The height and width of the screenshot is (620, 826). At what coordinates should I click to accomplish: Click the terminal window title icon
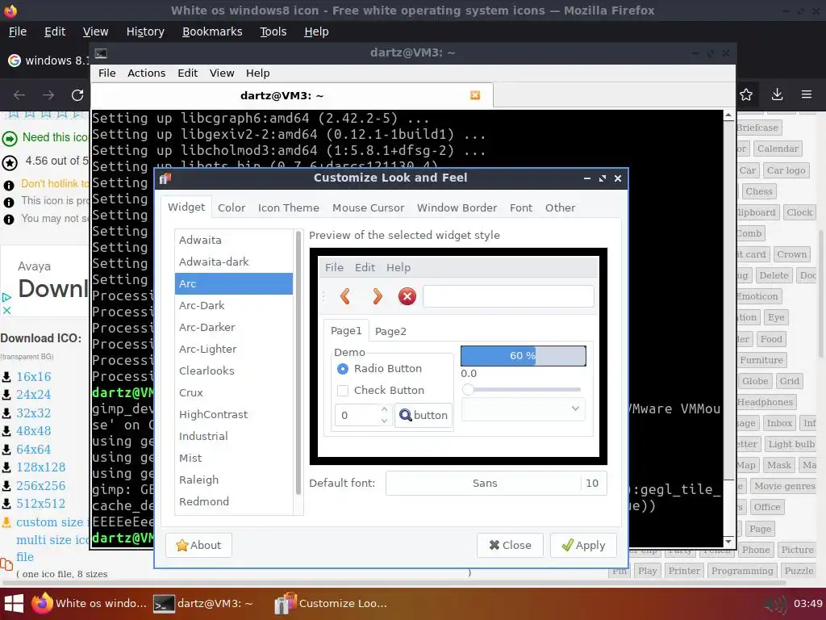tap(101, 53)
